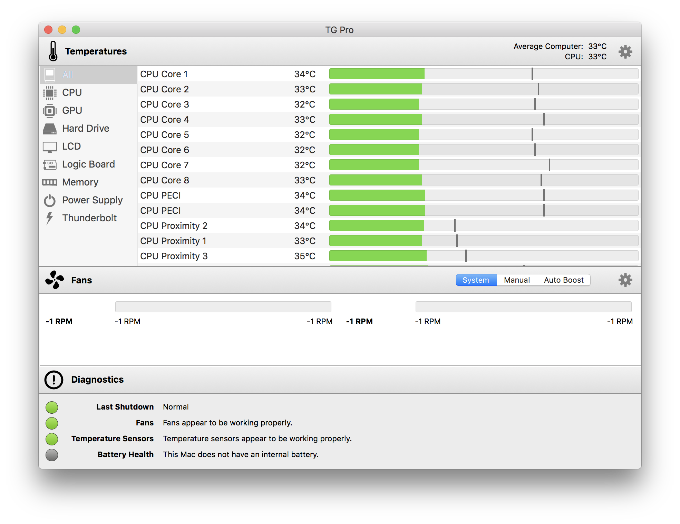680x524 pixels.
Task: Select the Power Supply icon
Action: point(50,200)
